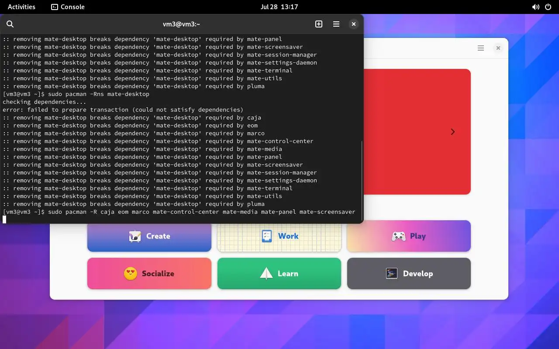Click the volume speaker icon

(x=535, y=7)
